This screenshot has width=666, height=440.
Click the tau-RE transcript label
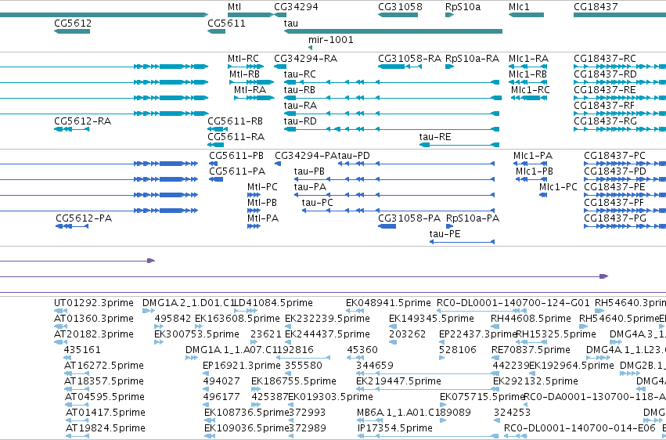(435, 137)
